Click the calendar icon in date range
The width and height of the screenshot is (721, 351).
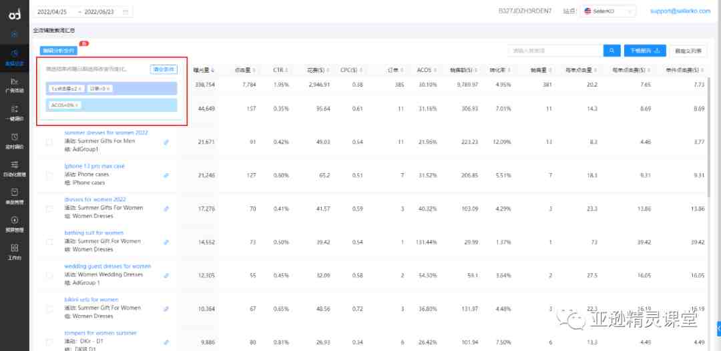tap(126, 12)
